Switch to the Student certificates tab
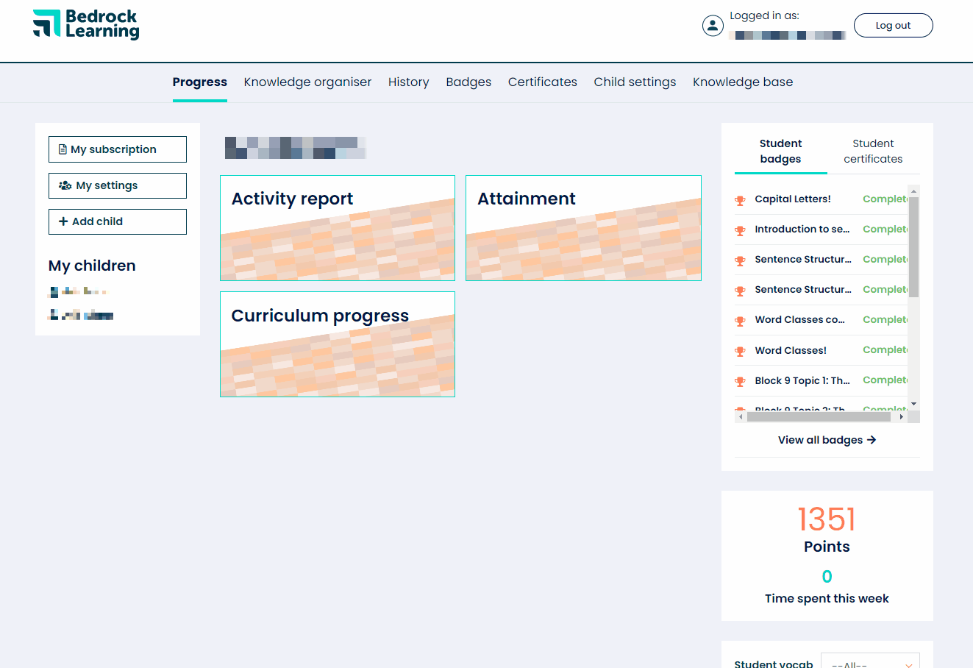 [x=873, y=151]
